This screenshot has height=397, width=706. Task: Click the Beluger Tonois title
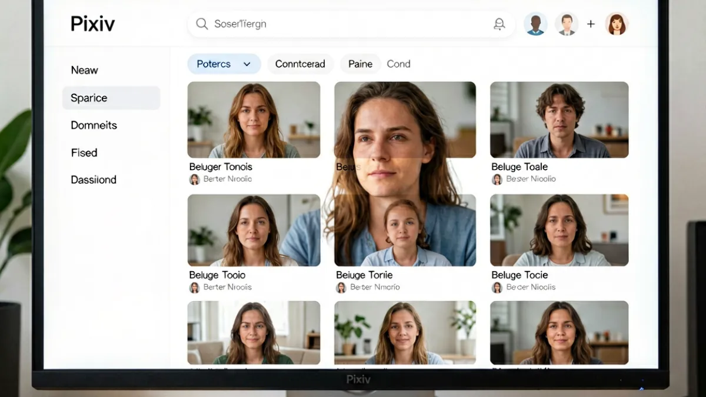coord(221,167)
